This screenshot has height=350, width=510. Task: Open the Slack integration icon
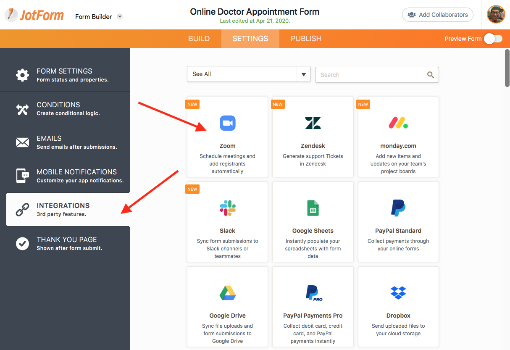coord(227,208)
